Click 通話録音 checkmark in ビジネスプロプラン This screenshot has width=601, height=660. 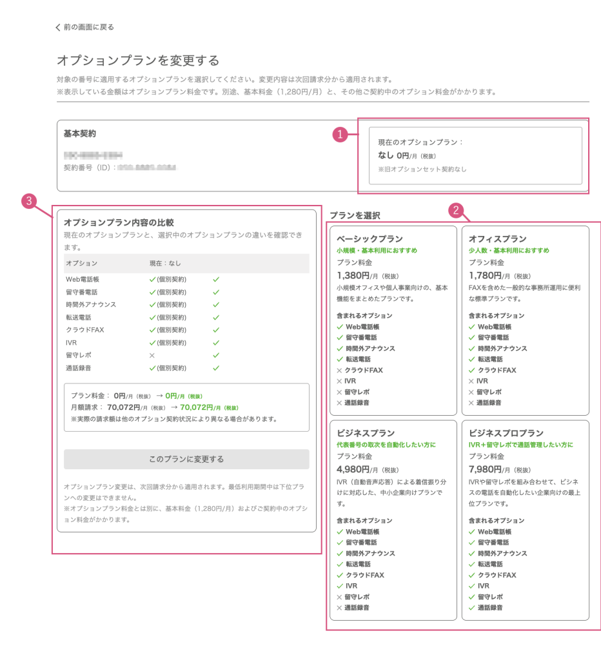(471, 608)
